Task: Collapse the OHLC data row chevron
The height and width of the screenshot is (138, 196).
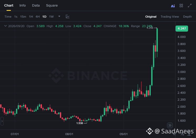Action: click(5, 26)
